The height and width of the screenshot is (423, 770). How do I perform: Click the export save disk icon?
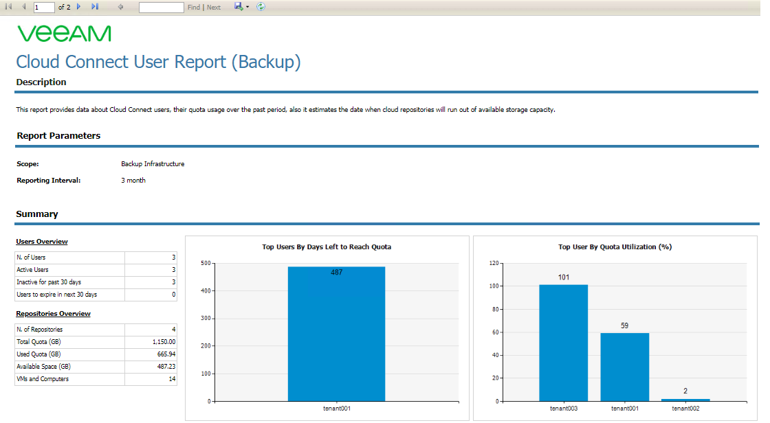[x=239, y=6]
